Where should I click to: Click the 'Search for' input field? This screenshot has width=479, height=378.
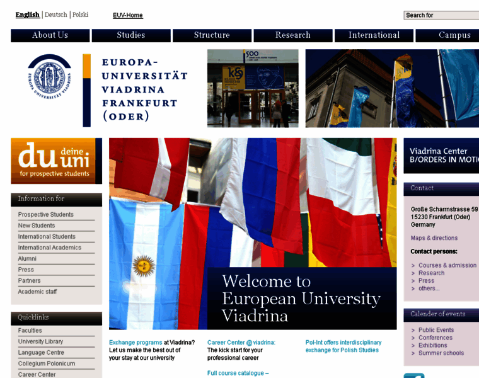pos(441,15)
